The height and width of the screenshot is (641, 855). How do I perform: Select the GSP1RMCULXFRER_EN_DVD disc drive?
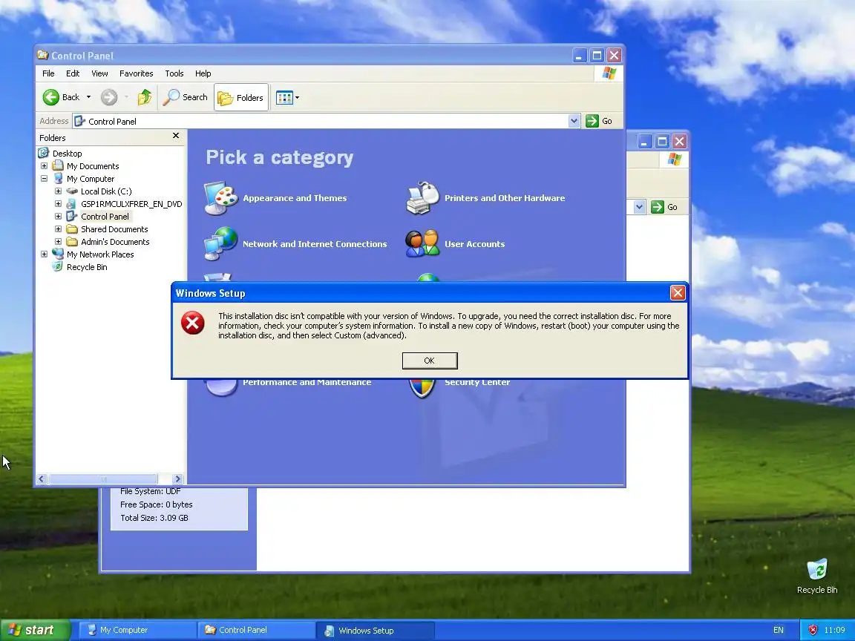tap(131, 204)
